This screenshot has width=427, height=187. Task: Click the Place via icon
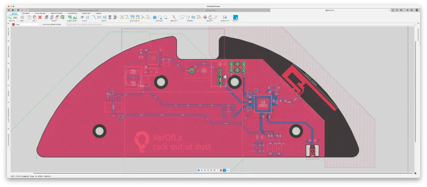(x=82, y=17)
